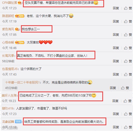This screenshot has width=133, height=131.
Task: Reply to CPA瞎扯蛋's comment
Action: [x=116, y=8]
